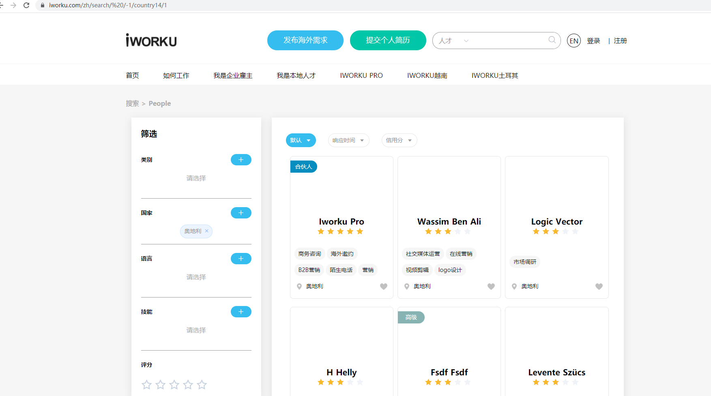This screenshot has width=711, height=396.
Task: Click the 提交个人简历 button
Action: pos(388,40)
